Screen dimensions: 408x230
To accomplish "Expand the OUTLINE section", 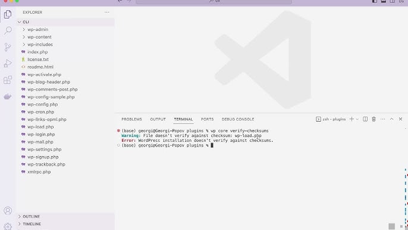I will tap(65, 216).
